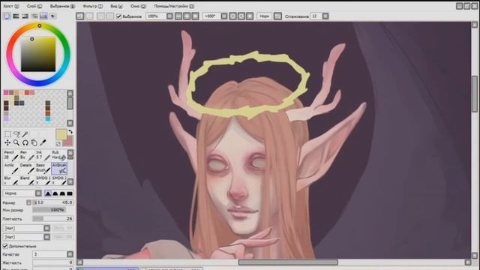Choose the AirBrush tool

(x=58, y=168)
